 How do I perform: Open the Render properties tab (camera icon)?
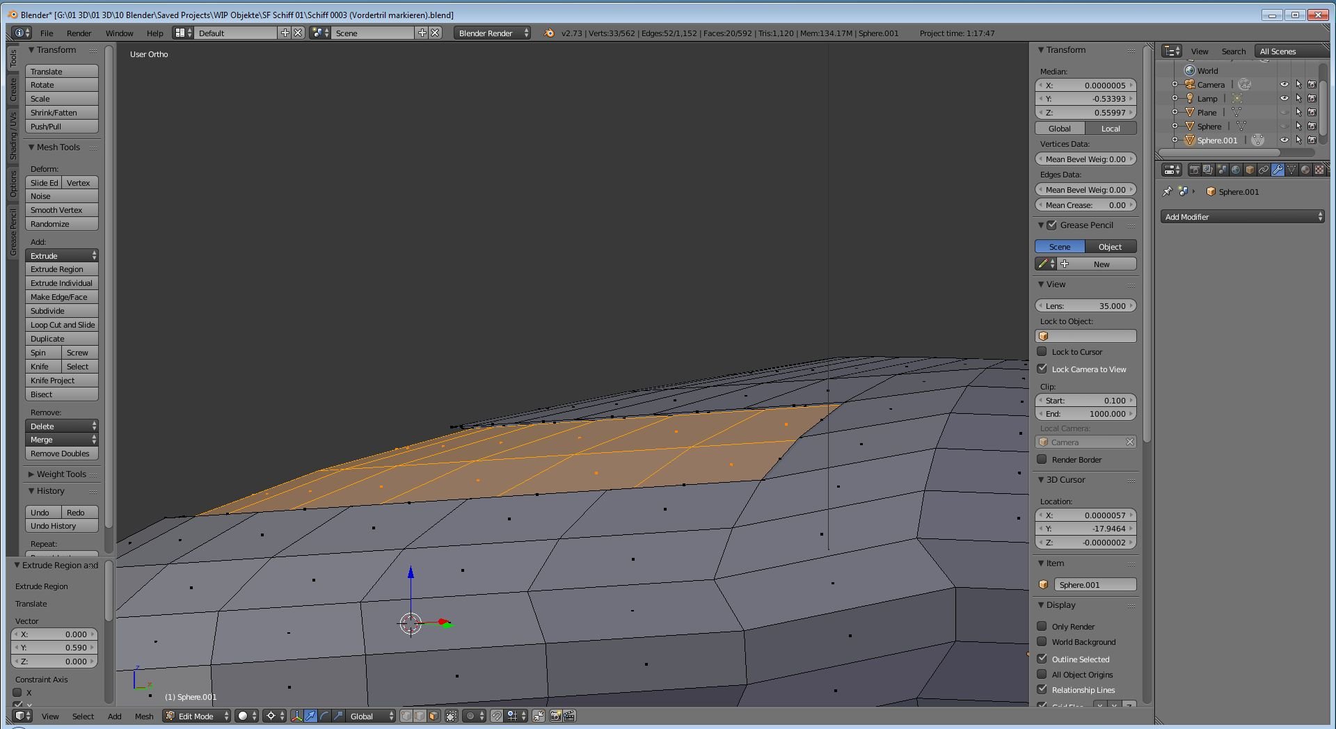1194,170
